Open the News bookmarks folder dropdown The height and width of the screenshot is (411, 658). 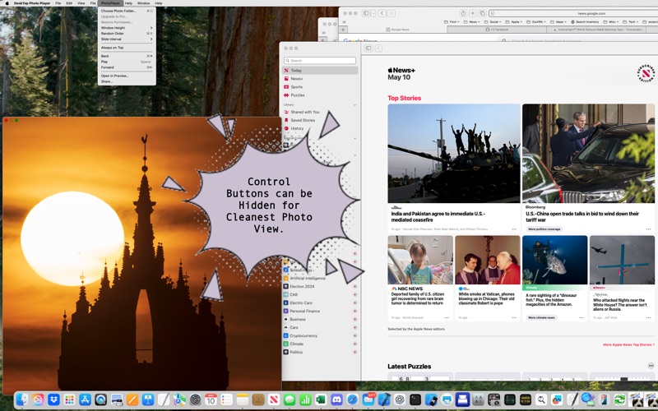coord(473,22)
